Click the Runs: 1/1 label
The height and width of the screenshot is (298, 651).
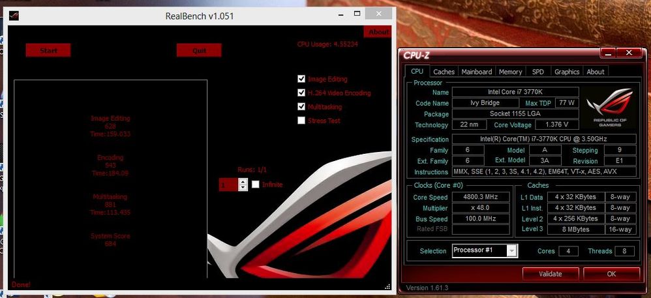[252, 170]
